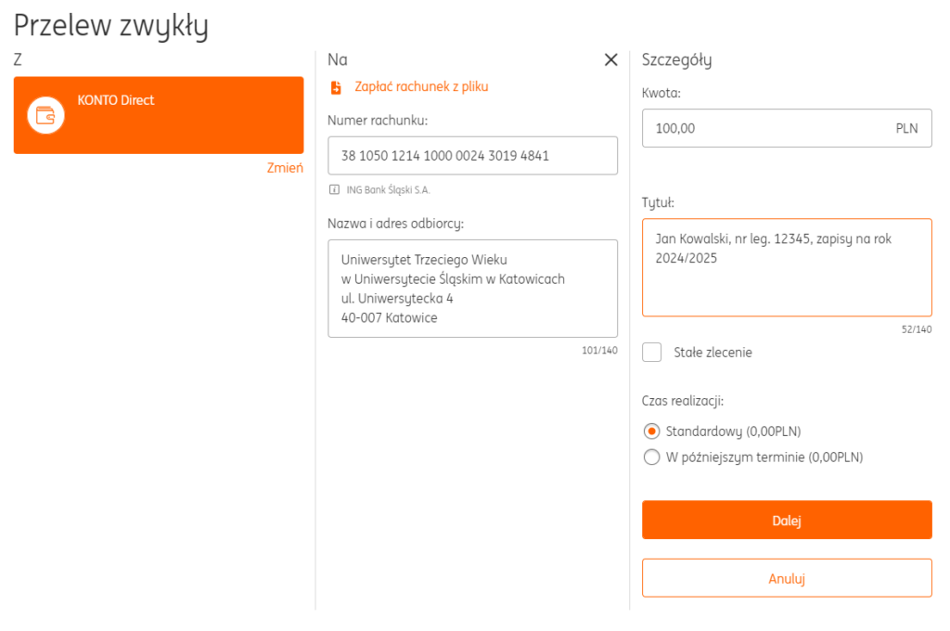The width and height of the screenshot is (950, 631).
Task: Click the Stałe zlecenie label text
Action: pyautogui.click(x=712, y=353)
